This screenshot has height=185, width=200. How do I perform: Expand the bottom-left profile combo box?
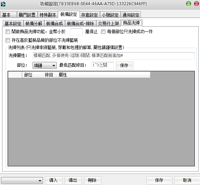click(22, 181)
